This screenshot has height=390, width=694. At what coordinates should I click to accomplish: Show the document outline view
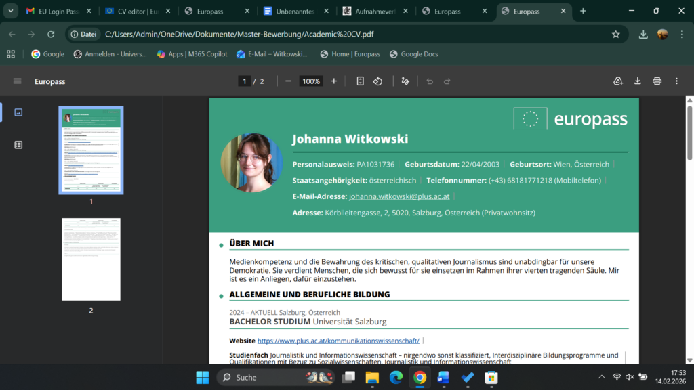pyautogui.click(x=18, y=144)
